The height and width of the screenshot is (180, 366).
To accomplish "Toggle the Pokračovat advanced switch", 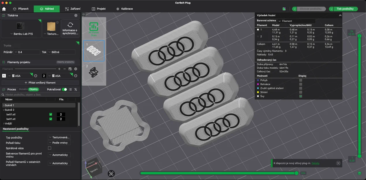I will (64, 89).
